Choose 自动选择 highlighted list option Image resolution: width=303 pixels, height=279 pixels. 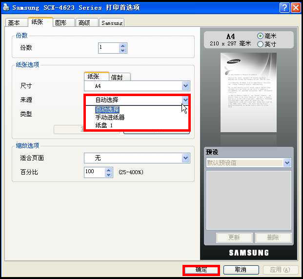click(x=107, y=110)
